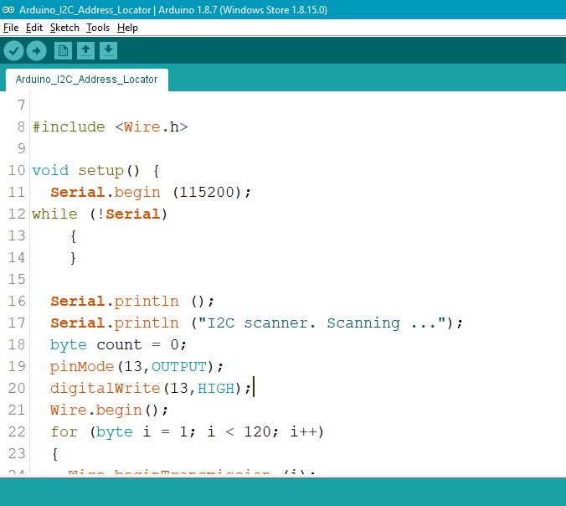Viewport: 566px width, 506px height.
Task: Click the opening brace on line 23
Action: pyautogui.click(x=55, y=454)
